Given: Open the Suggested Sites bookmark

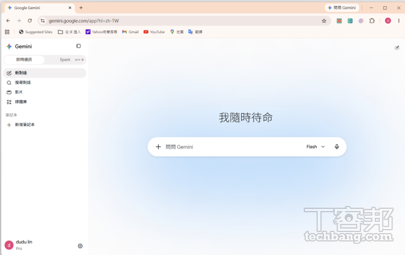Looking at the screenshot, I should point(35,32).
